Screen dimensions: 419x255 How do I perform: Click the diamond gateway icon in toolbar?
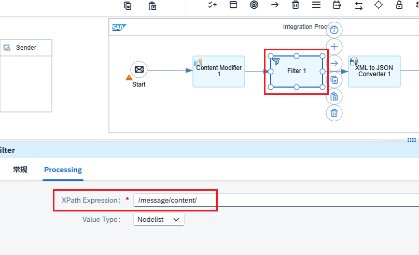[x=378, y=5]
